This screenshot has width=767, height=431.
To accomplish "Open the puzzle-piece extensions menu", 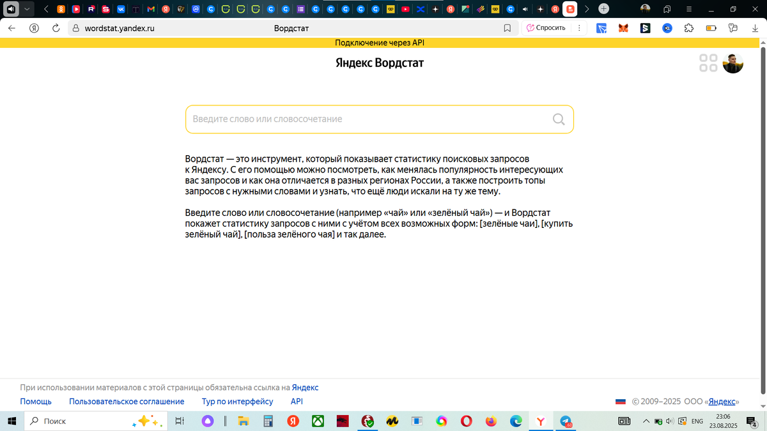I will [x=689, y=28].
